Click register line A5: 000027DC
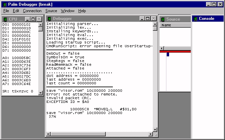 17,77
